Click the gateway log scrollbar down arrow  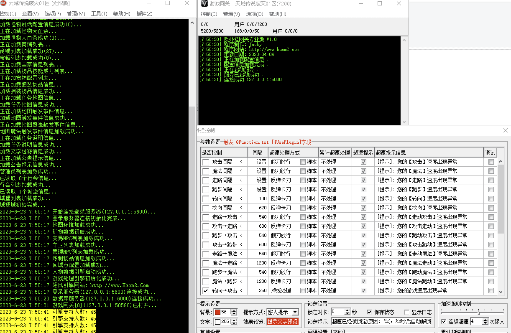[x=404, y=122]
